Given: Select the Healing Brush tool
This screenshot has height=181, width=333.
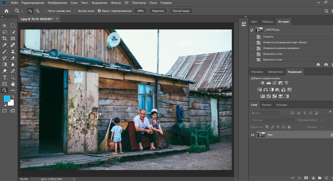Looking at the screenshot, I should 13,45.
